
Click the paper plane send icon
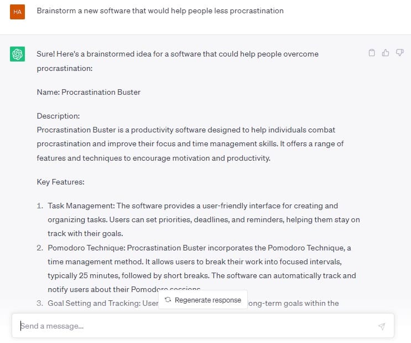pyautogui.click(x=382, y=326)
